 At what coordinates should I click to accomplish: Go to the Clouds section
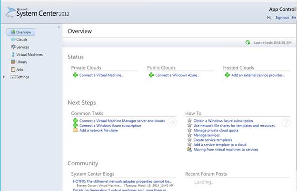coord(22,40)
